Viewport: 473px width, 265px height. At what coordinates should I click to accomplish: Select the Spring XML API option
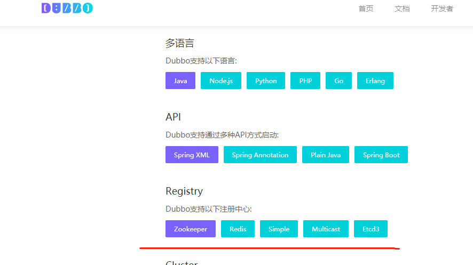(192, 155)
